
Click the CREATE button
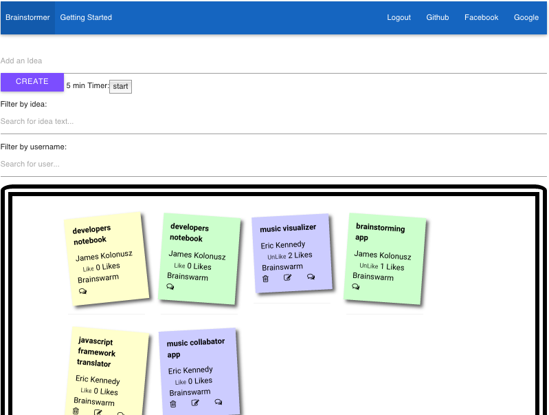[x=32, y=82]
